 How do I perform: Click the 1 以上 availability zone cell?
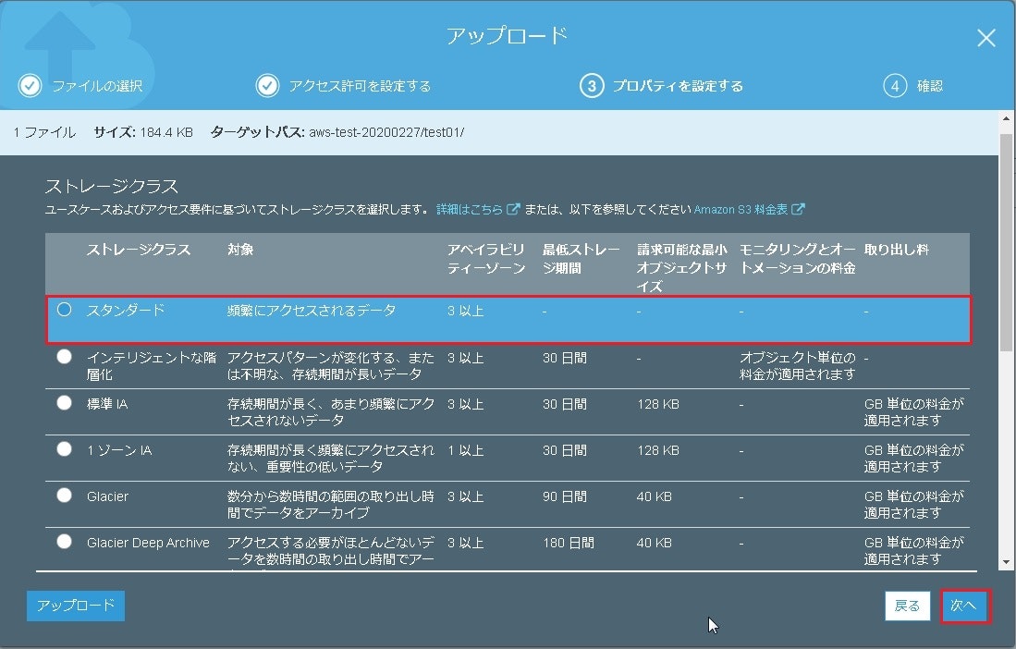[x=466, y=450]
